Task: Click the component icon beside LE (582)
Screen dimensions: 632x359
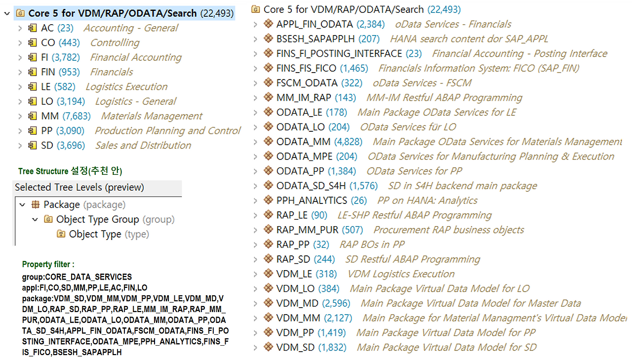Action: coord(32,87)
